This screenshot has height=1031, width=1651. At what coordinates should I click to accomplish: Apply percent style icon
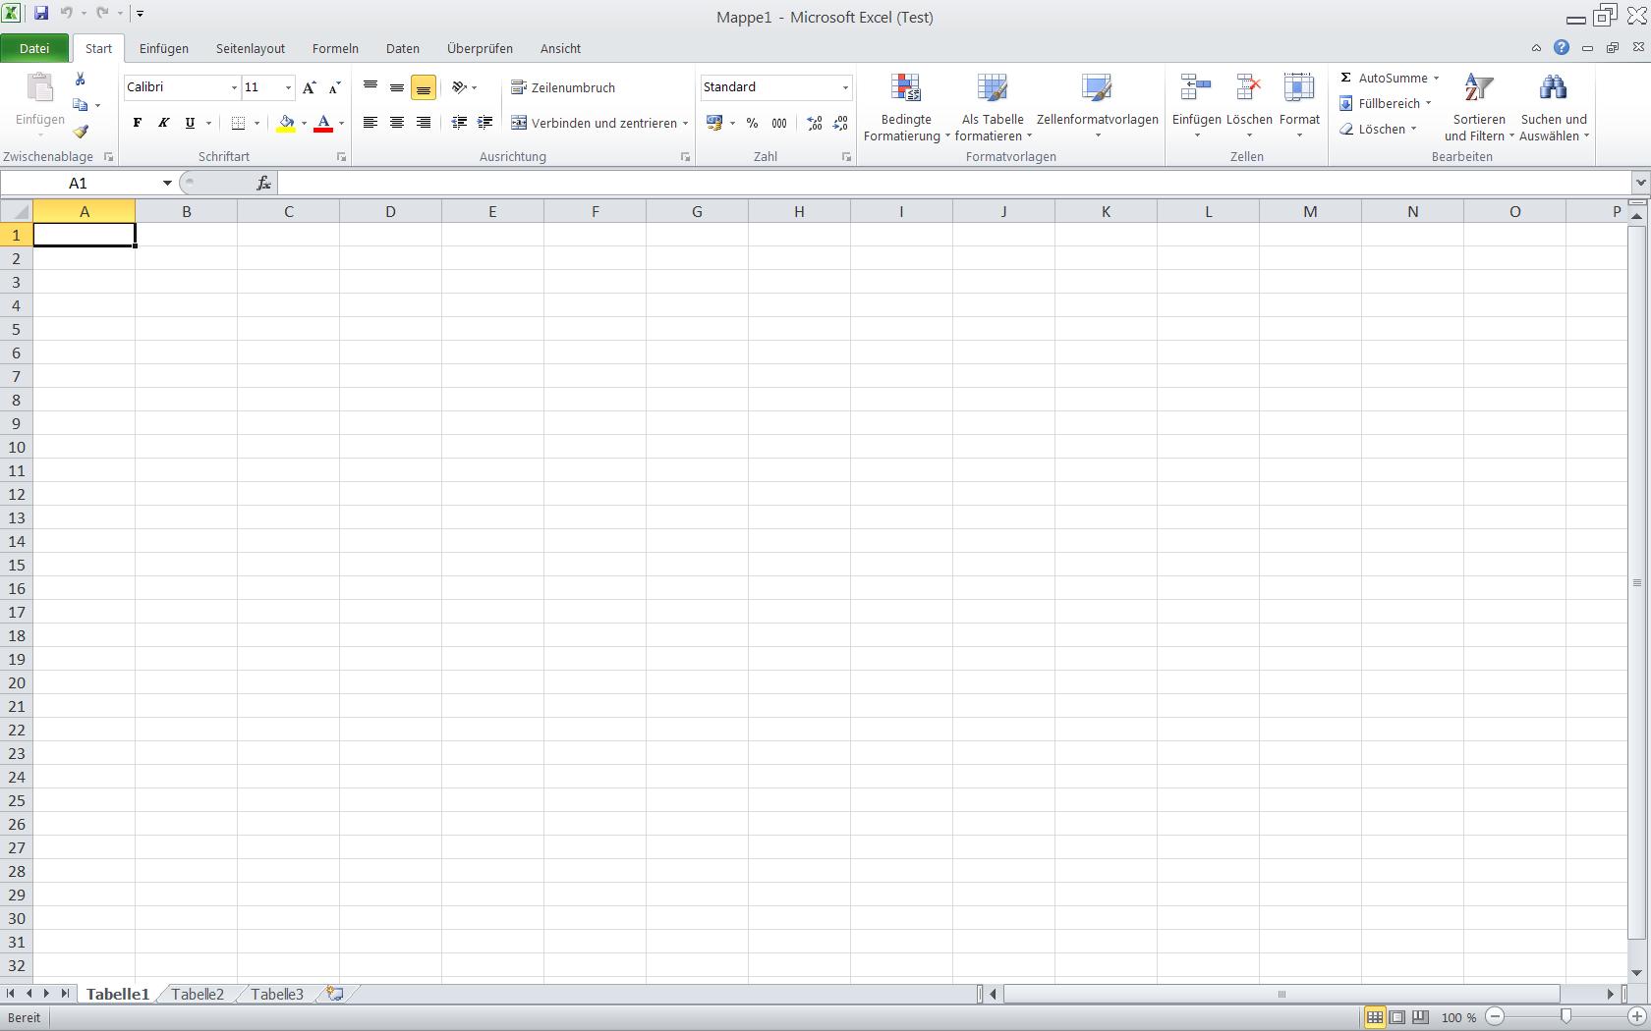[752, 123]
